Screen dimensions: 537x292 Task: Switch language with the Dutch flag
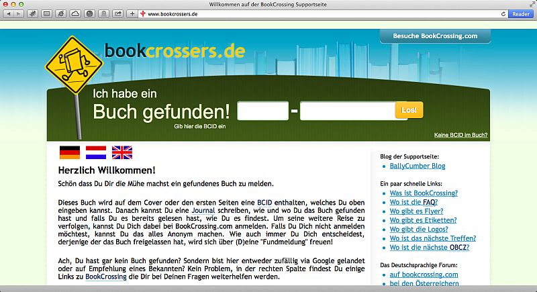pyautogui.click(x=95, y=152)
